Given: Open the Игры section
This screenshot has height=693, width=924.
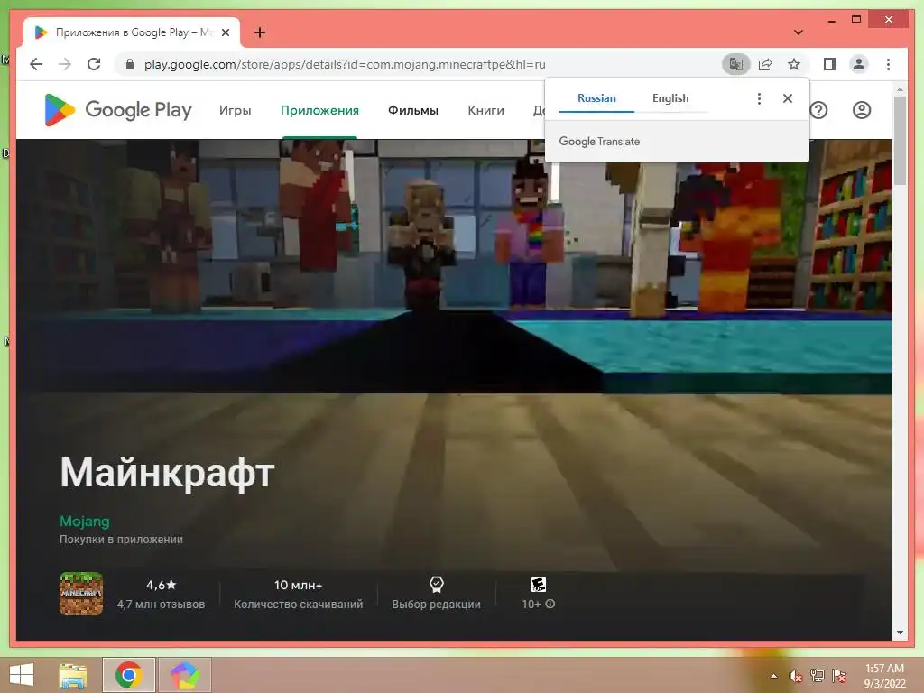Looking at the screenshot, I should point(236,110).
